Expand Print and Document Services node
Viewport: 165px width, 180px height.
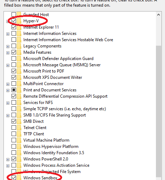(8, 90)
